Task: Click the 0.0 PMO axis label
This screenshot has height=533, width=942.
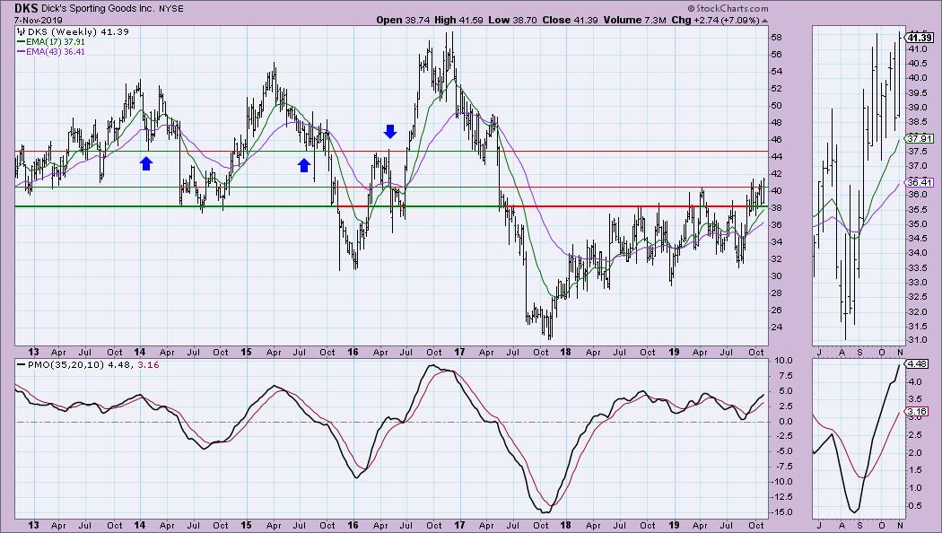Action: pyautogui.click(x=785, y=421)
